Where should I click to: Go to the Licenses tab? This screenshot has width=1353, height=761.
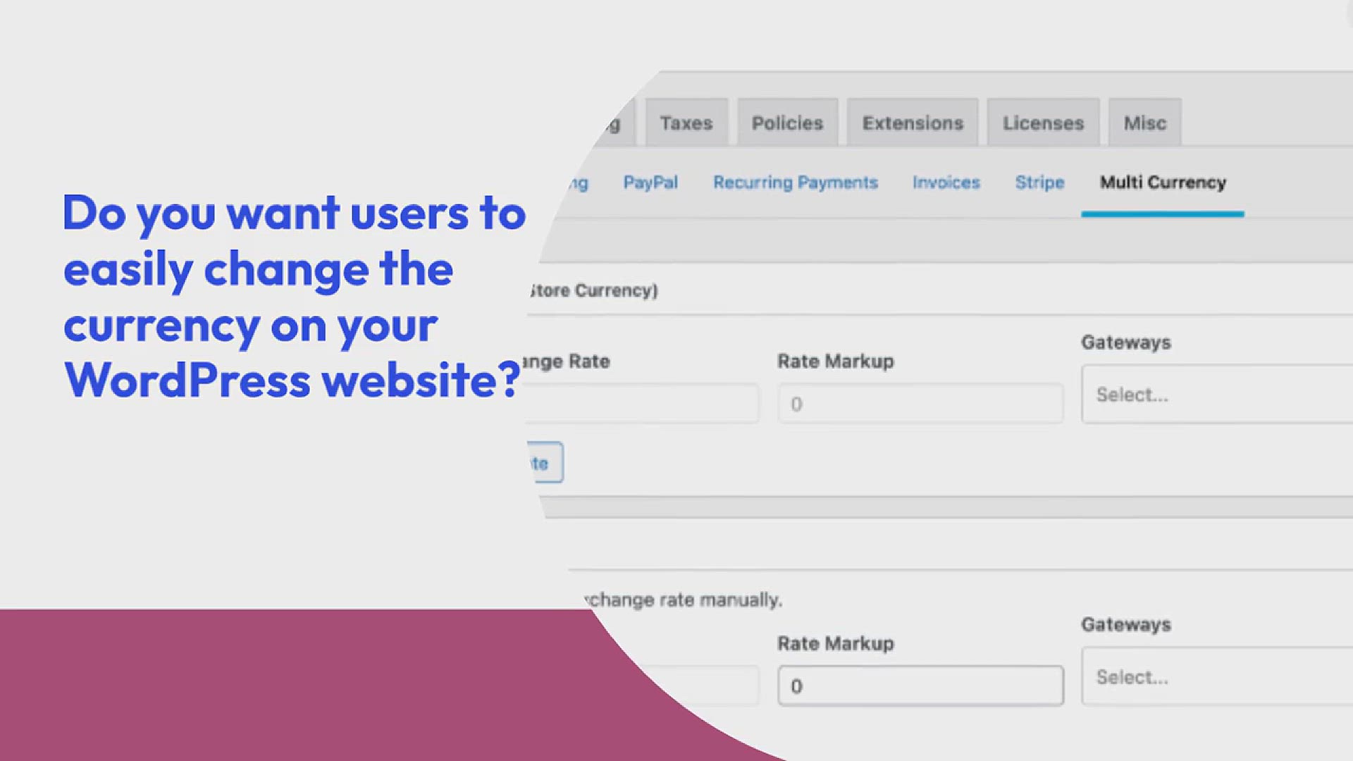tap(1043, 123)
